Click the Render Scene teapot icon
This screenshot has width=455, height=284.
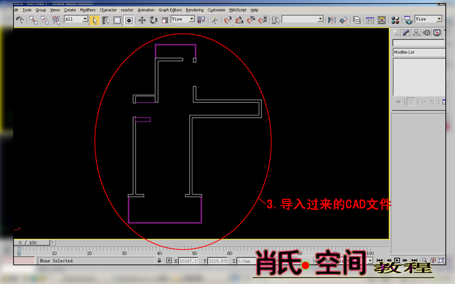(x=408, y=20)
